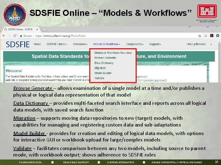Expand the Components dropdown menu
Screen dimensions: 221x165
135,44
